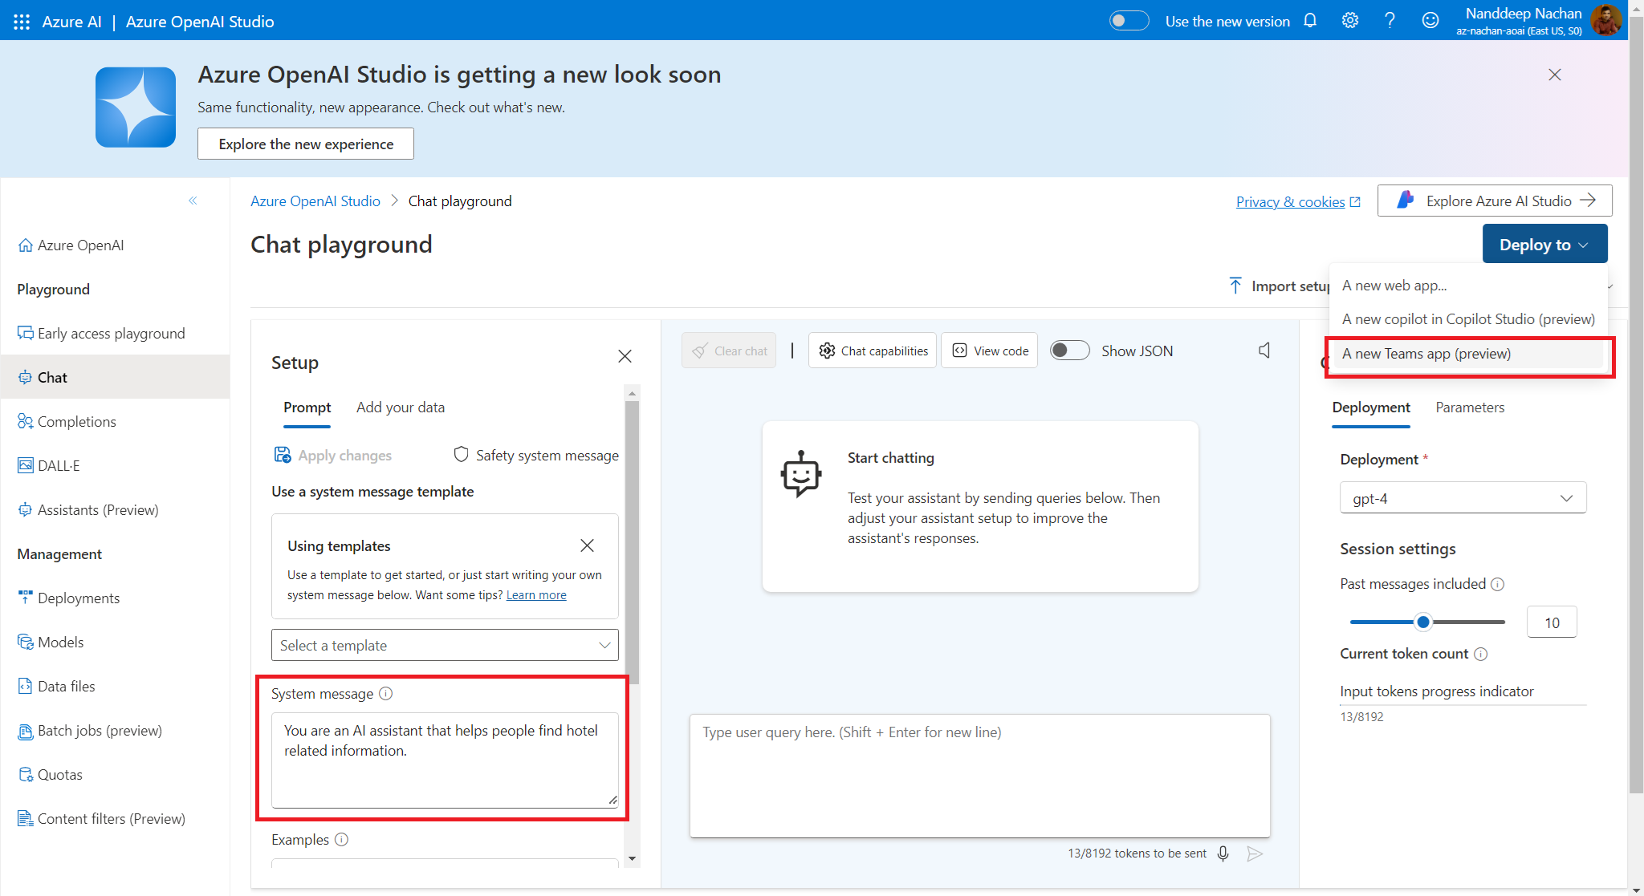This screenshot has width=1644, height=896.
Task: Click the System message info icon
Action: (x=386, y=694)
